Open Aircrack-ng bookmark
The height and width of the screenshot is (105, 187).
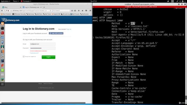click(x=65, y=14)
